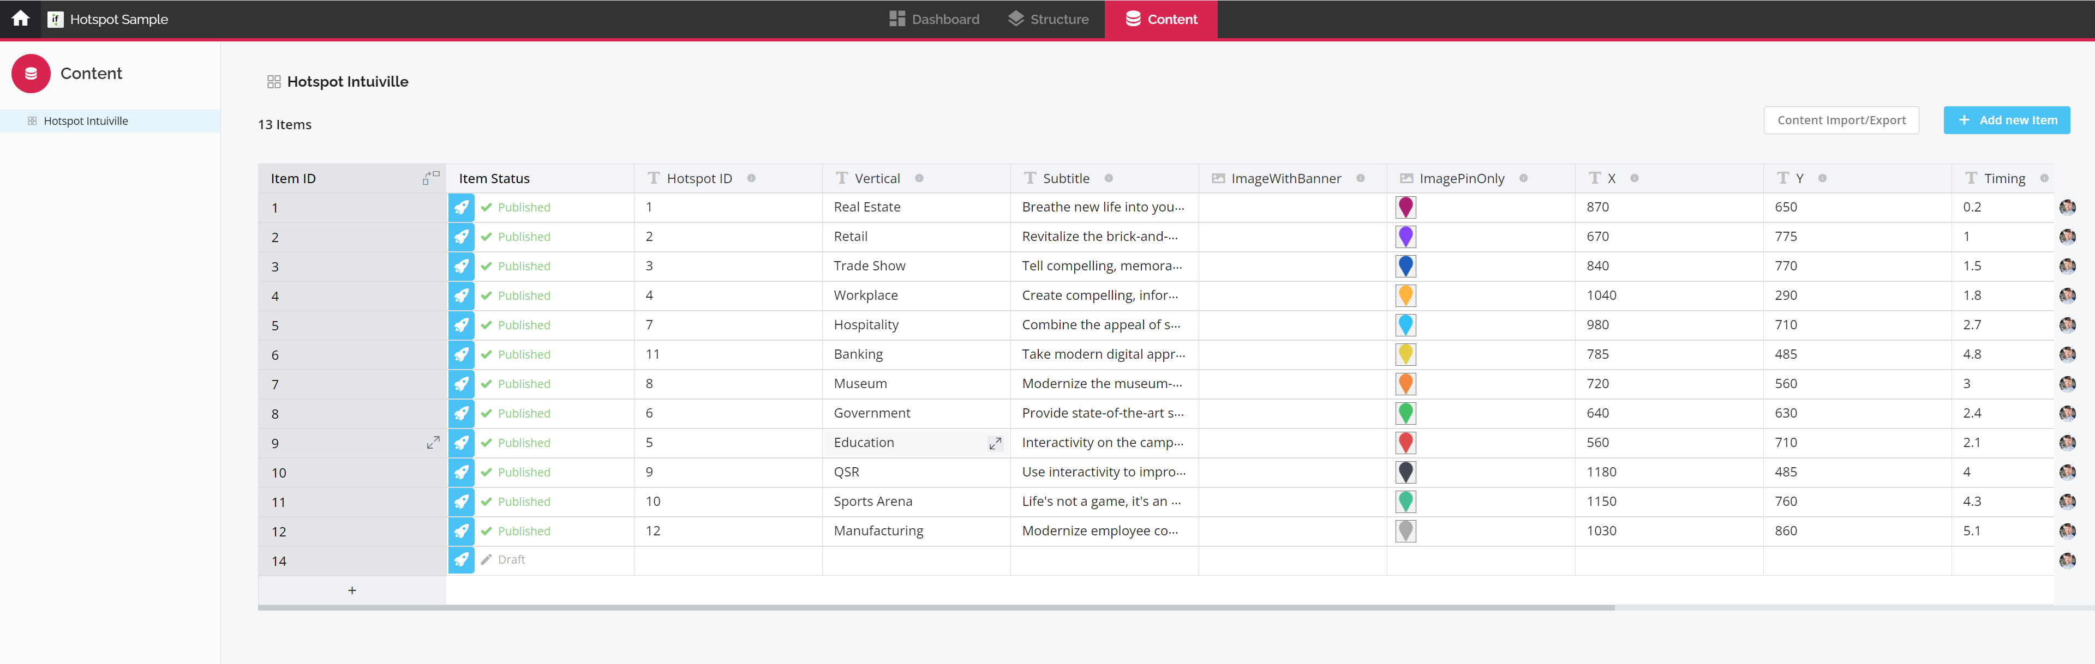Open the Government green pin thumbnail
The width and height of the screenshot is (2095, 664).
(x=1405, y=413)
